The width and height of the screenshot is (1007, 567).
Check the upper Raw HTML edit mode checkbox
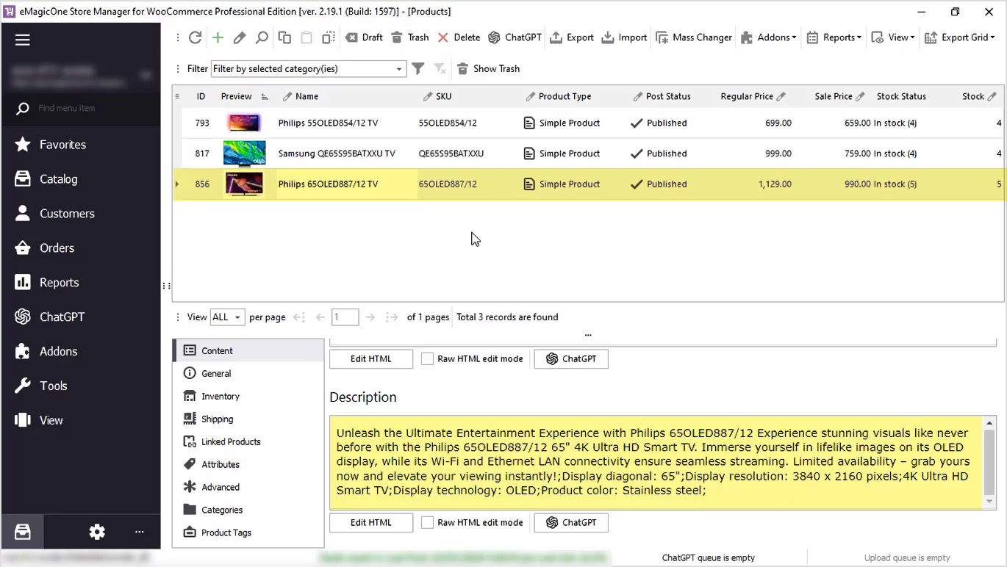[427, 358]
